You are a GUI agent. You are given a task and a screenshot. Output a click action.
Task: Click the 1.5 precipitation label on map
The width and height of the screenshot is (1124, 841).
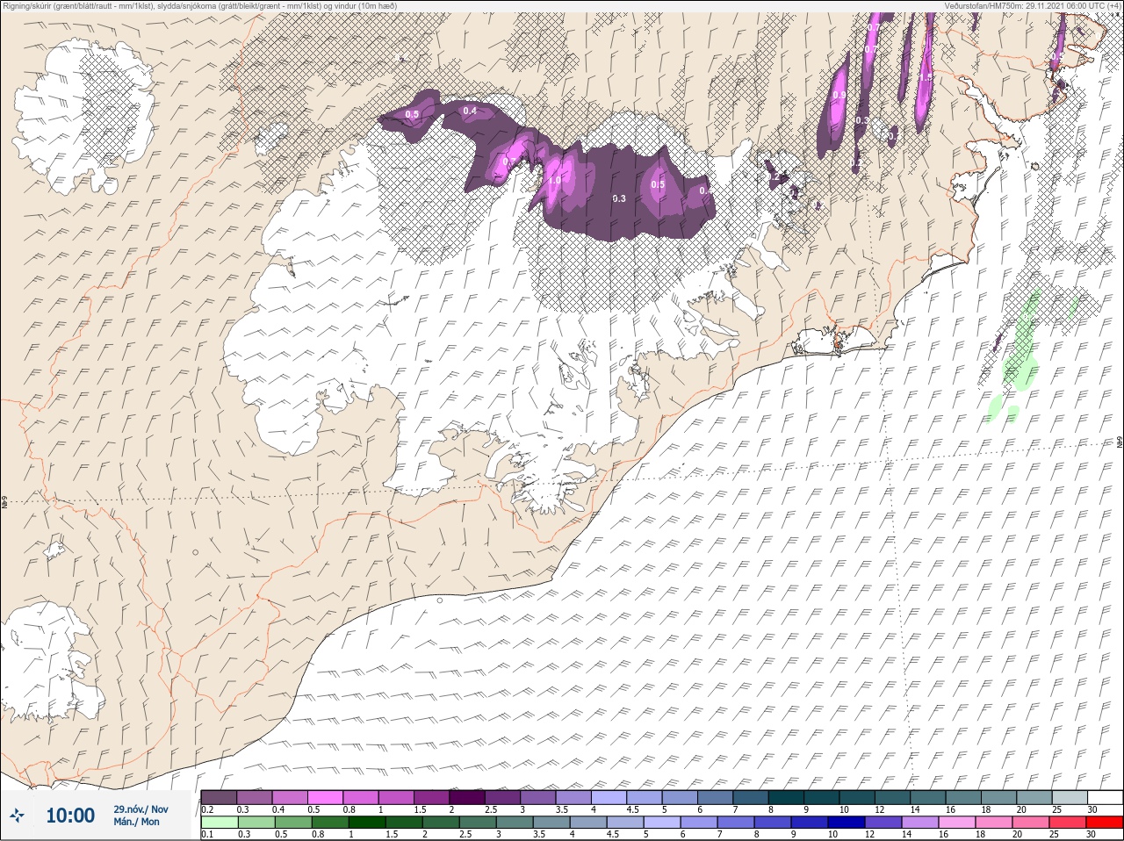click(925, 77)
